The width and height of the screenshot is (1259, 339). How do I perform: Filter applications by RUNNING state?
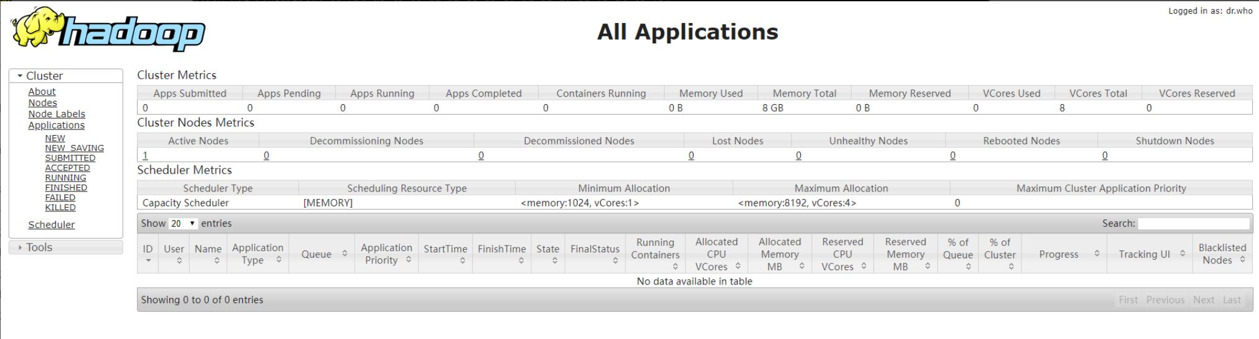[x=66, y=178]
